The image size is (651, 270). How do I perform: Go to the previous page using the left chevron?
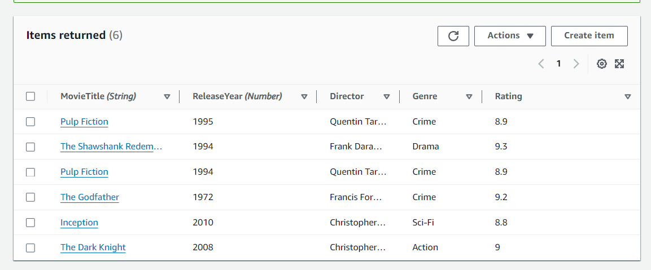(541, 64)
